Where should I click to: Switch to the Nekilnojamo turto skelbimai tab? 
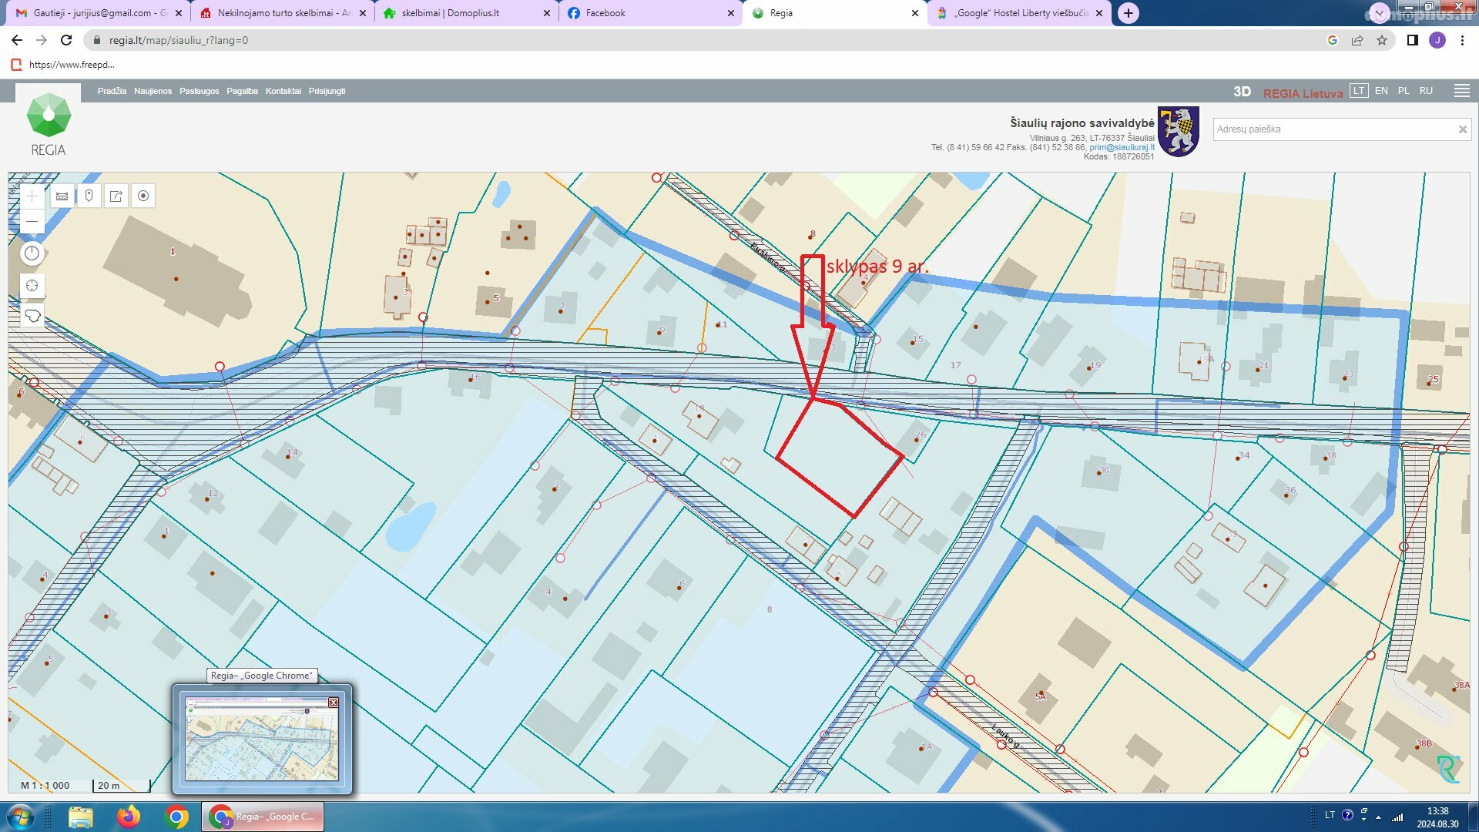[x=281, y=13]
